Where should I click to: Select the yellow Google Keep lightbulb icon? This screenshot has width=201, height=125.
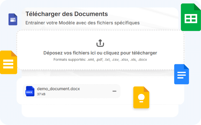pyautogui.click(x=141, y=97)
